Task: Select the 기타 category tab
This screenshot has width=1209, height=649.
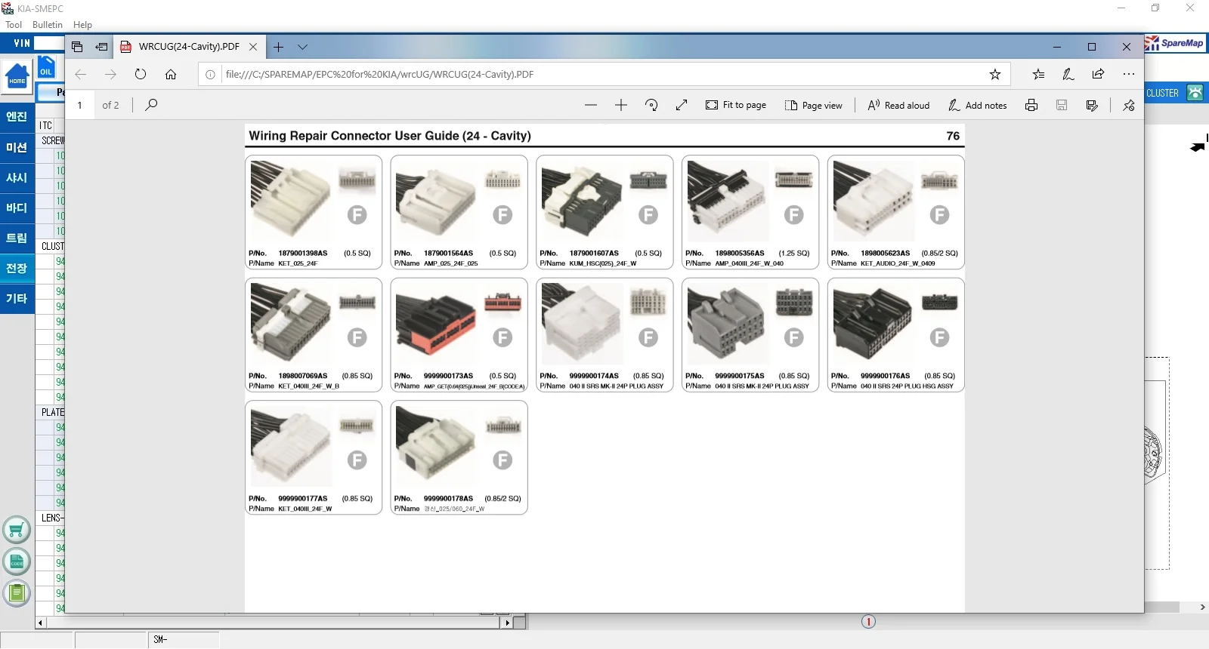Action: coord(17,298)
